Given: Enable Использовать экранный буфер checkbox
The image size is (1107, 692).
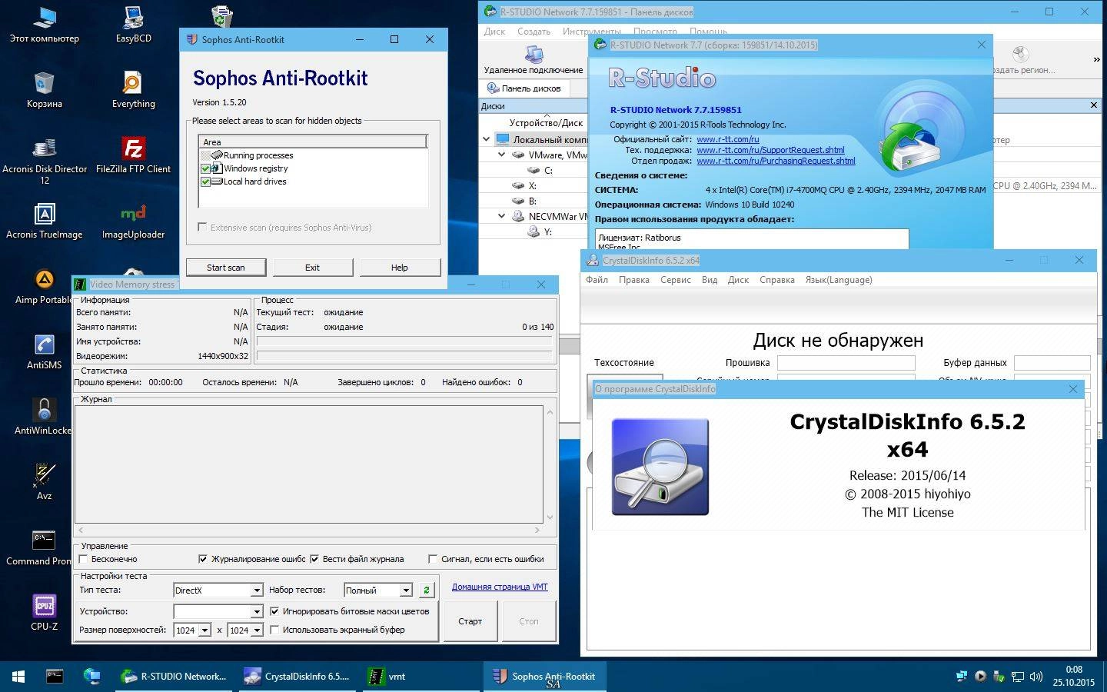Looking at the screenshot, I should coord(274,630).
